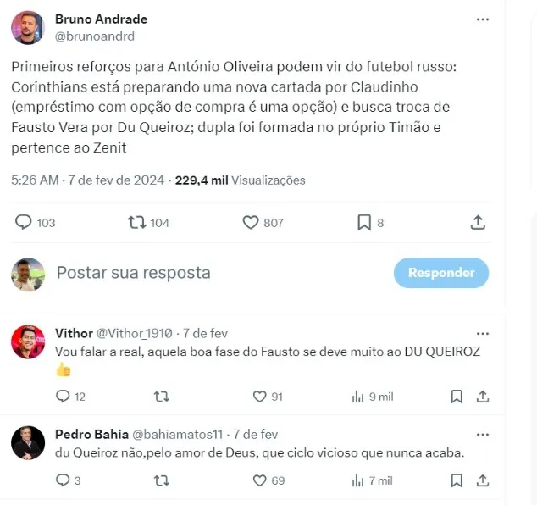Like the main tweet with 807 likes
537x505 pixels.
[x=251, y=222]
